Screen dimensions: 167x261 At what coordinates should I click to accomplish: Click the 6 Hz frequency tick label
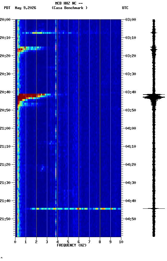[79, 242]
